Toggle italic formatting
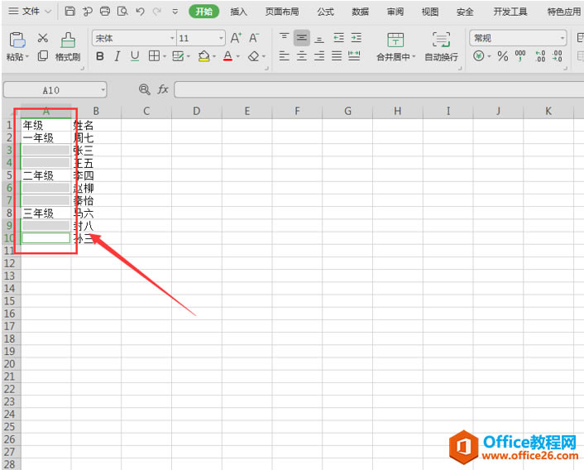Image resolution: width=584 pixels, height=470 pixels. pyautogui.click(x=117, y=56)
